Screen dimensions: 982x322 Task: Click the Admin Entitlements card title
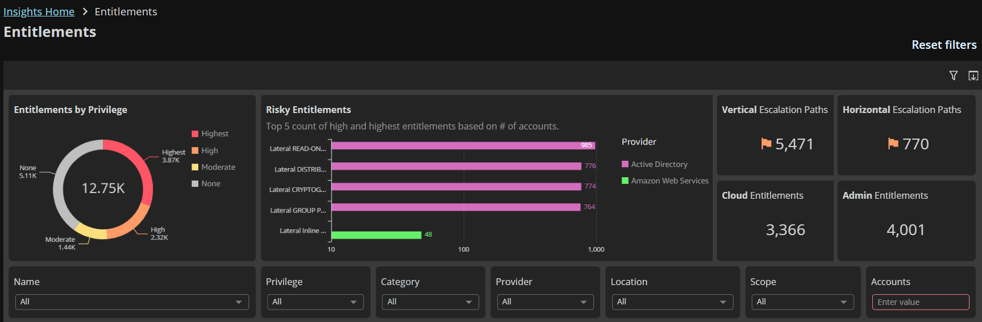(885, 195)
